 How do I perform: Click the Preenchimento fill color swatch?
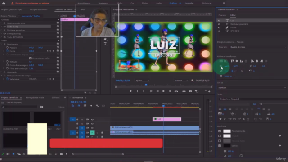[x=227, y=131]
